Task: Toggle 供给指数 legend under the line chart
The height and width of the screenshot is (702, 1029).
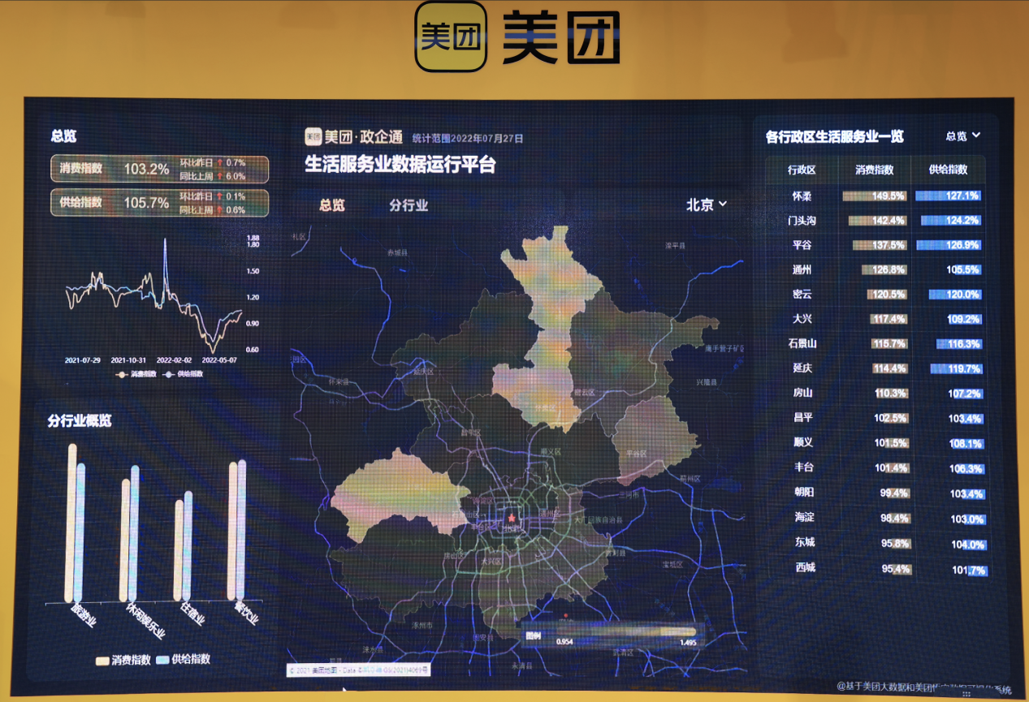Action: (181, 375)
